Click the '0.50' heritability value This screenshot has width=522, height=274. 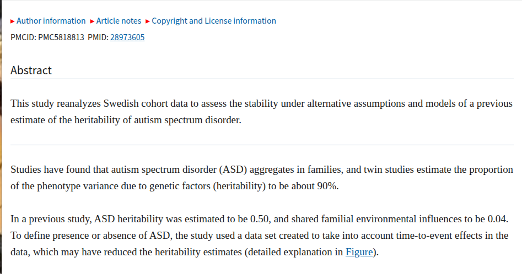[x=259, y=219]
